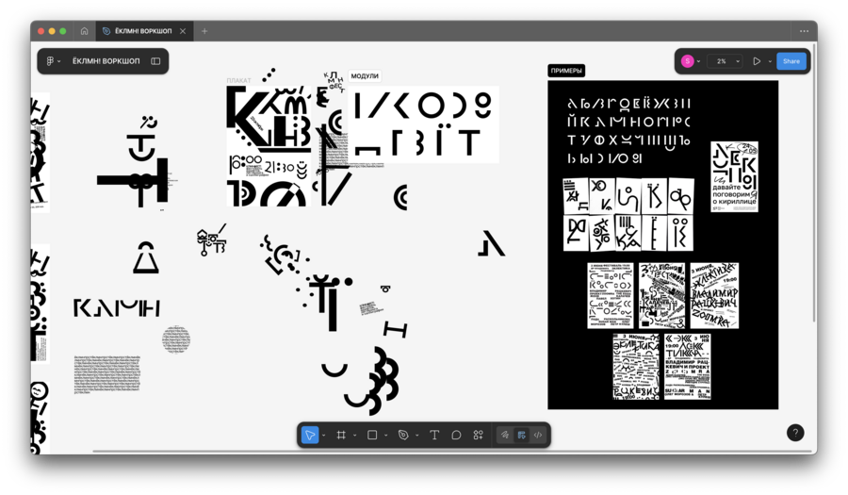
Task: Expand Move tool options dropdown
Action: (324, 436)
